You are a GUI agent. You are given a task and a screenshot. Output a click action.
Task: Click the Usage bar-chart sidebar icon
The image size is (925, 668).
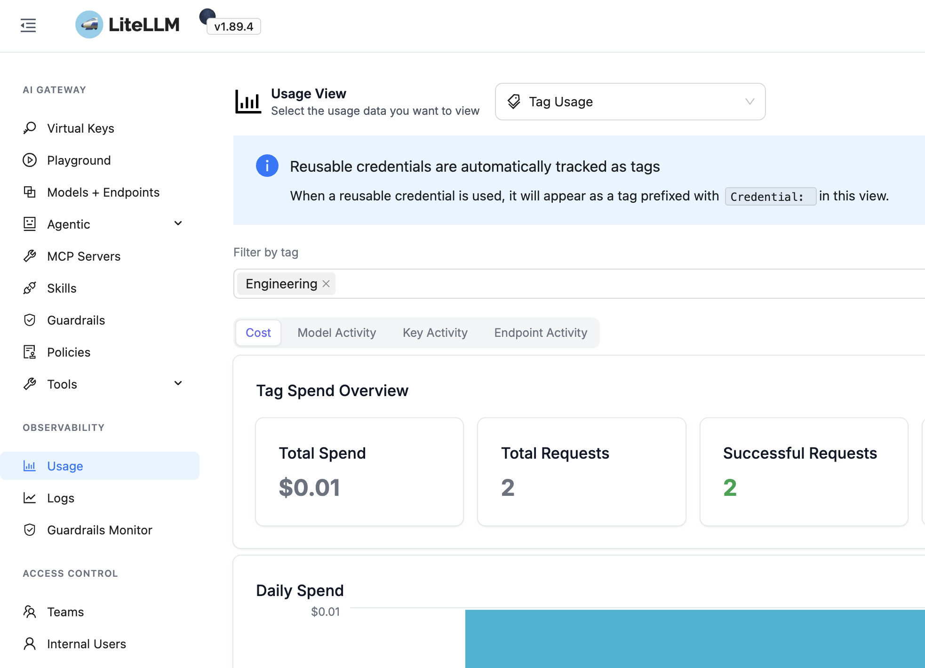click(x=30, y=466)
